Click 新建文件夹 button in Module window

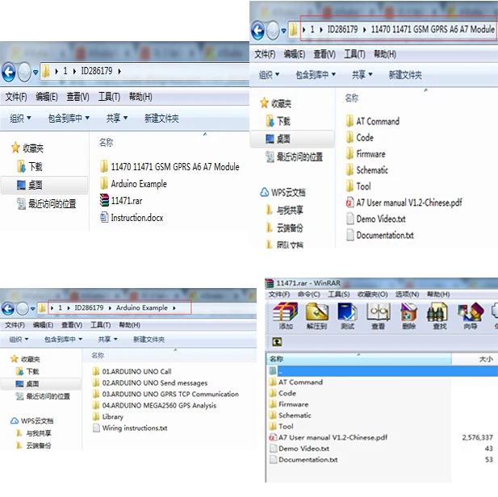[405, 75]
